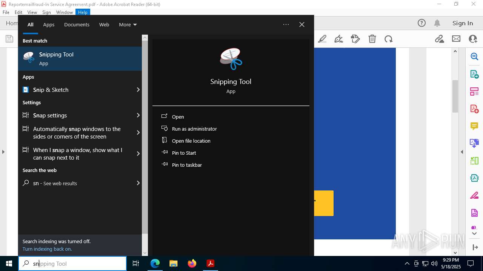483x271 pixels.
Task: Show more tools chevron in right pane
Action: tap(474, 233)
